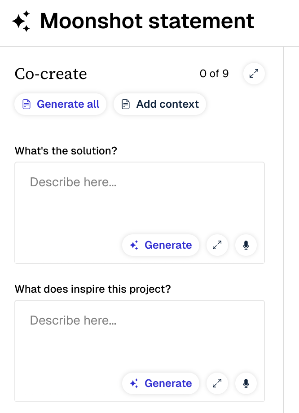Start voice dictation for the inspire project field

tap(246, 383)
